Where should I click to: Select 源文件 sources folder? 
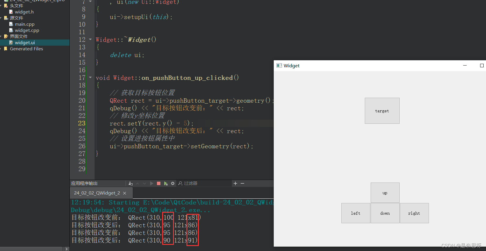[x=16, y=18]
